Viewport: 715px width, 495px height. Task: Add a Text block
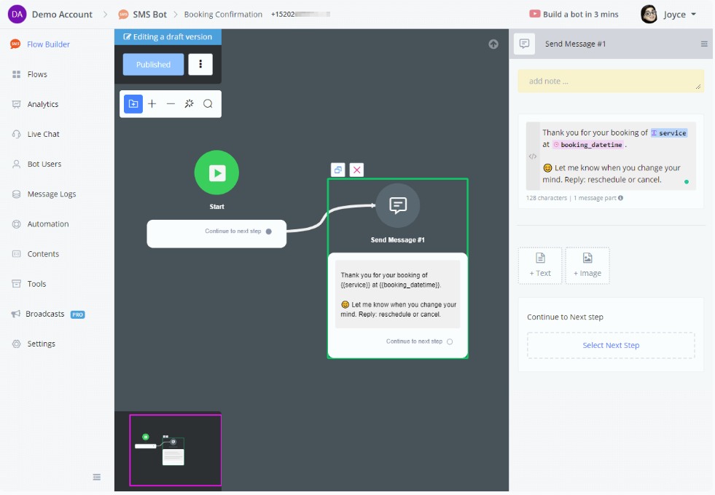540,266
